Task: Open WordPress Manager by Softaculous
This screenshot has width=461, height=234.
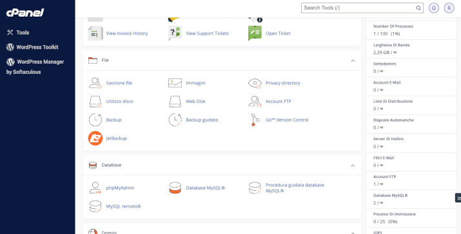Action: click(35, 67)
